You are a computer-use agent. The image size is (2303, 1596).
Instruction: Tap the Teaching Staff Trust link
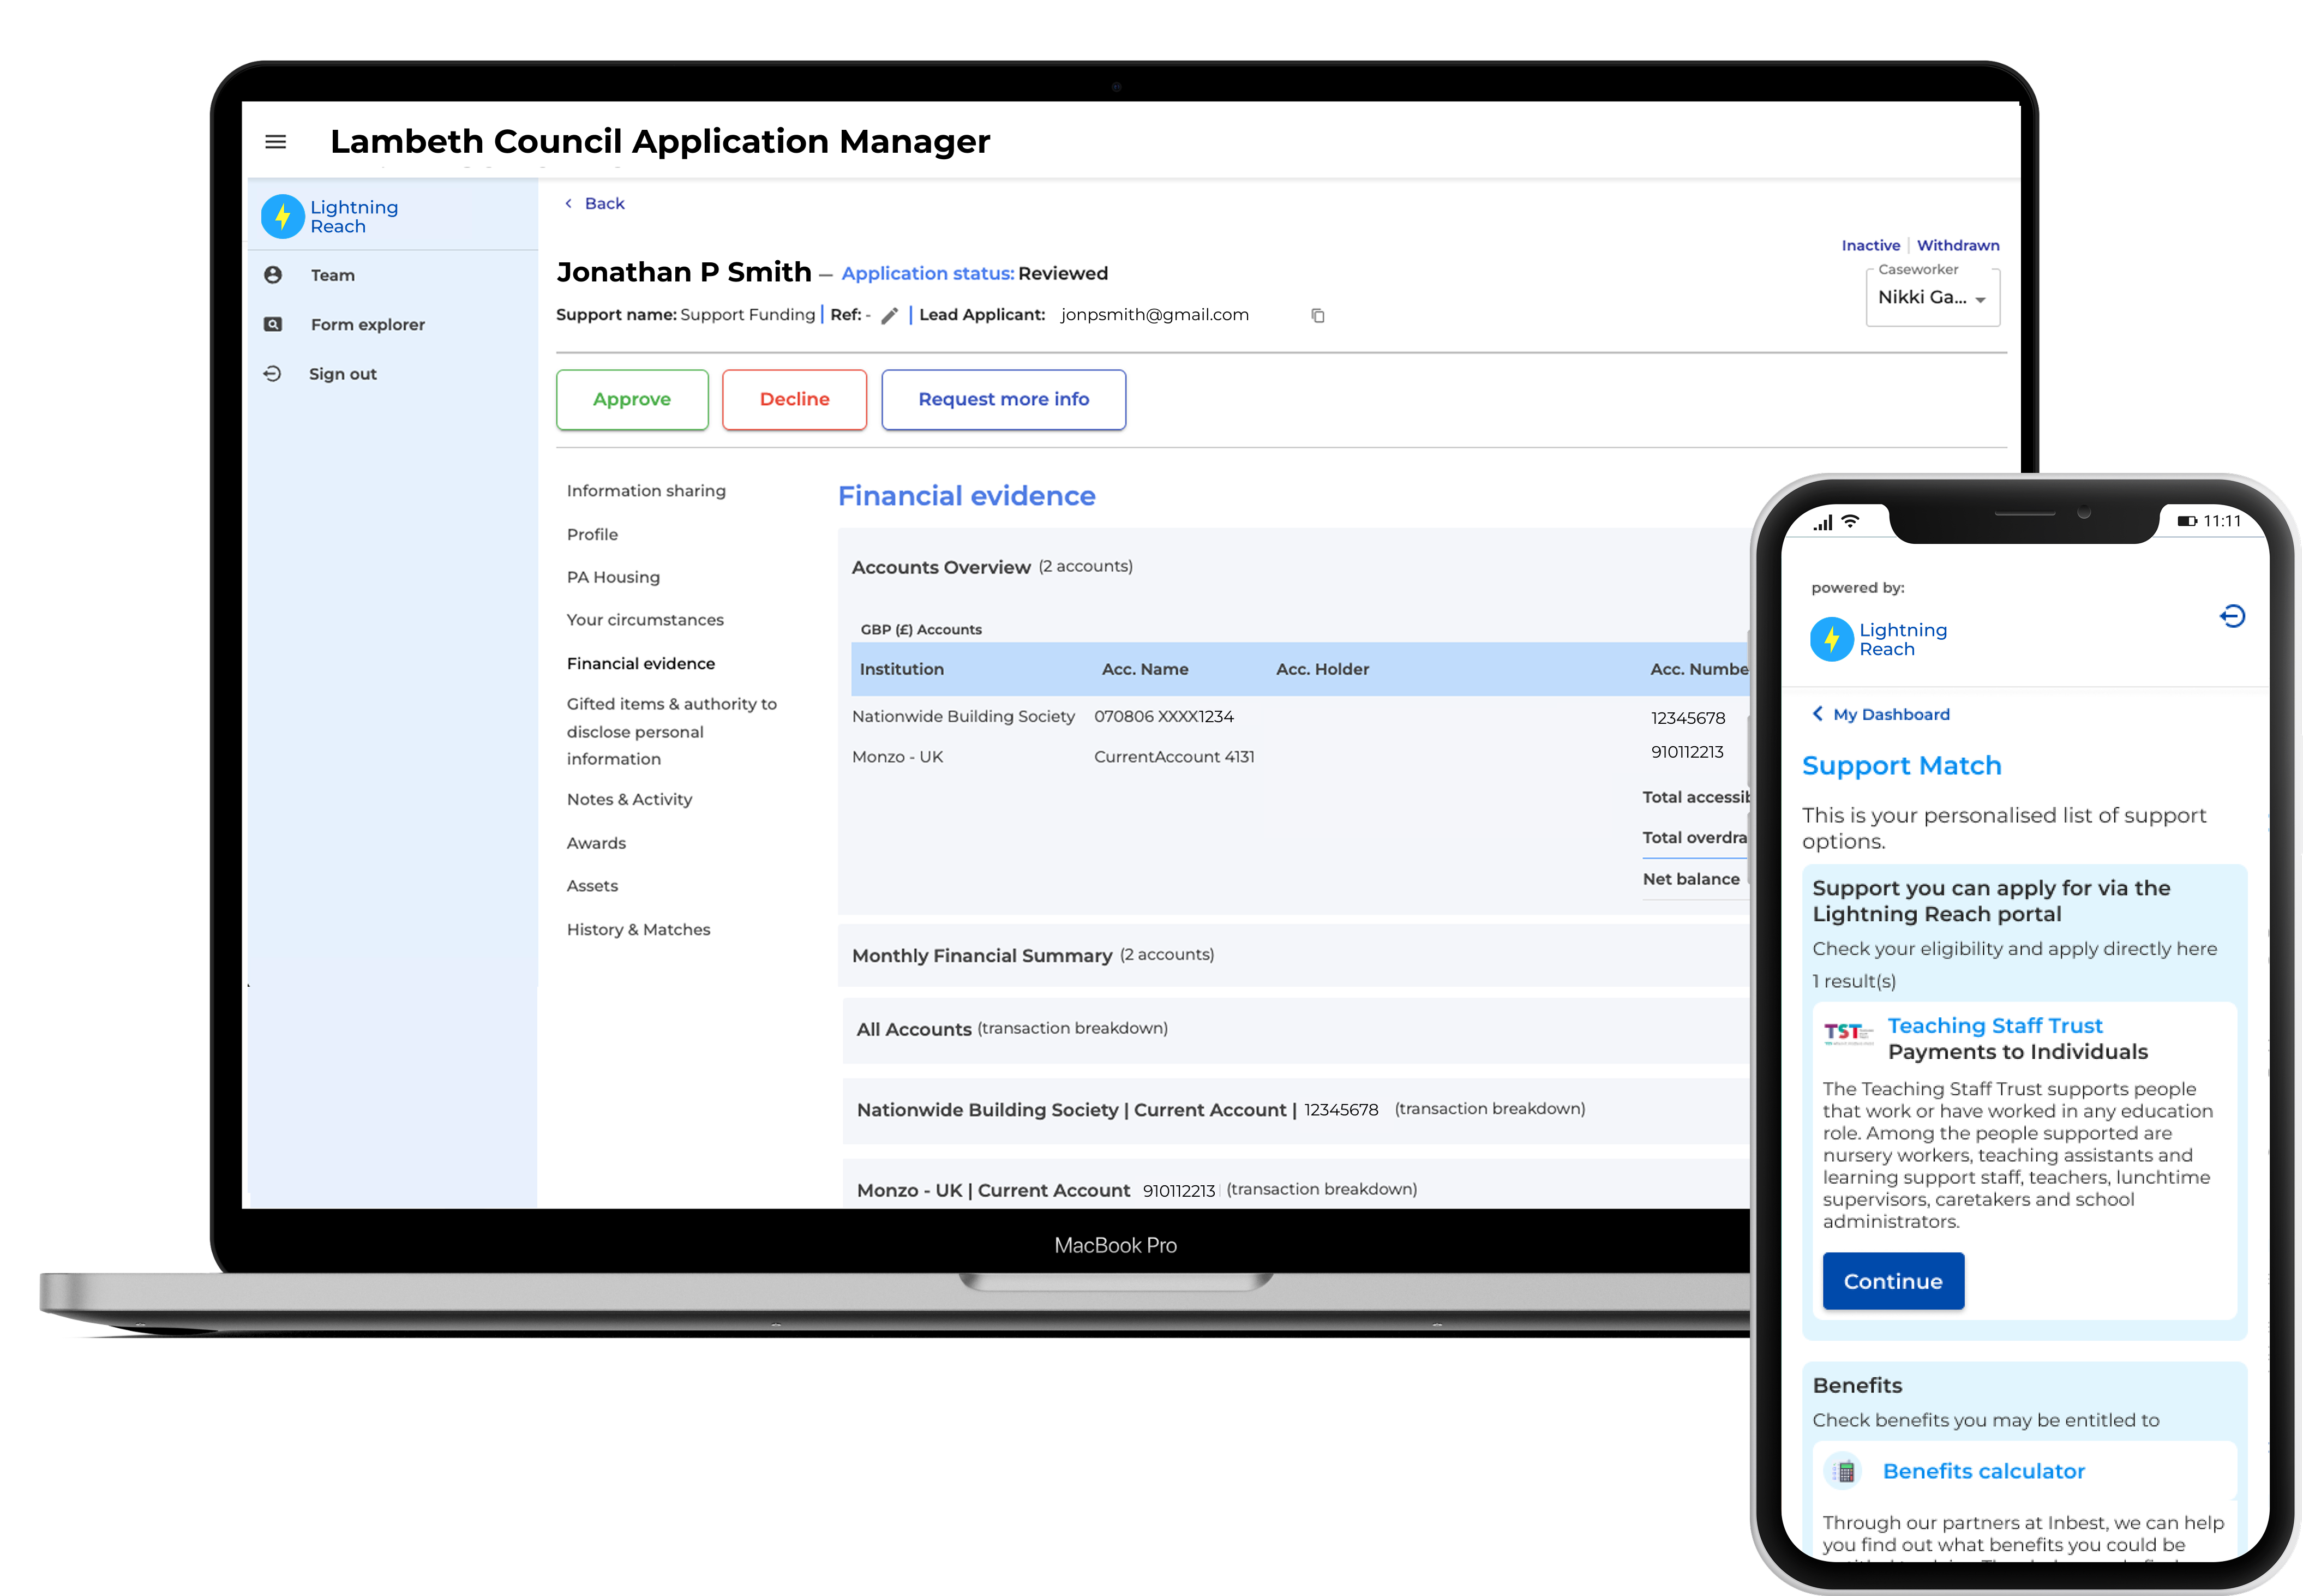(x=1995, y=1026)
